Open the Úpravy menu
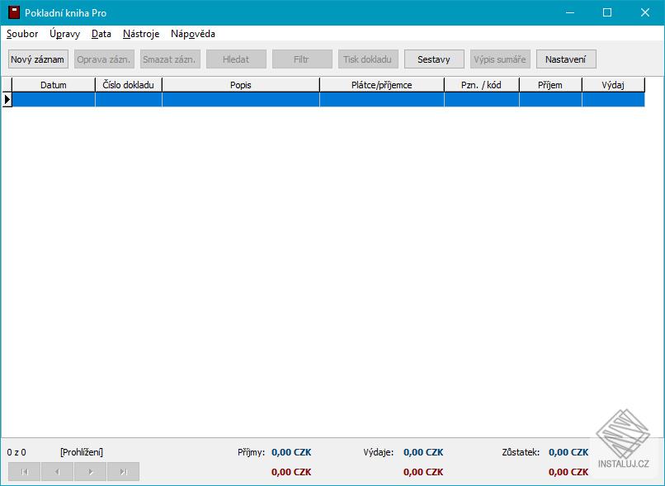The width and height of the screenshot is (665, 486). point(64,34)
